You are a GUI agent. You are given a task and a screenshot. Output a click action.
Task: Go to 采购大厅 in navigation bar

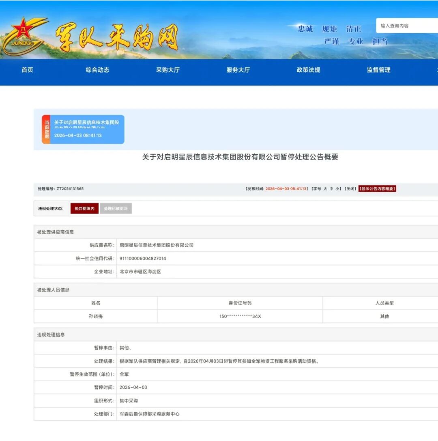pyautogui.click(x=167, y=70)
